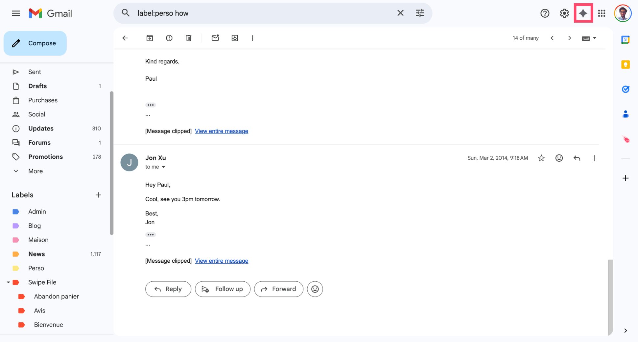The width and height of the screenshot is (638, 342).
Task: Collapse the Swipe File label group
Action: [x=8, y=282]
